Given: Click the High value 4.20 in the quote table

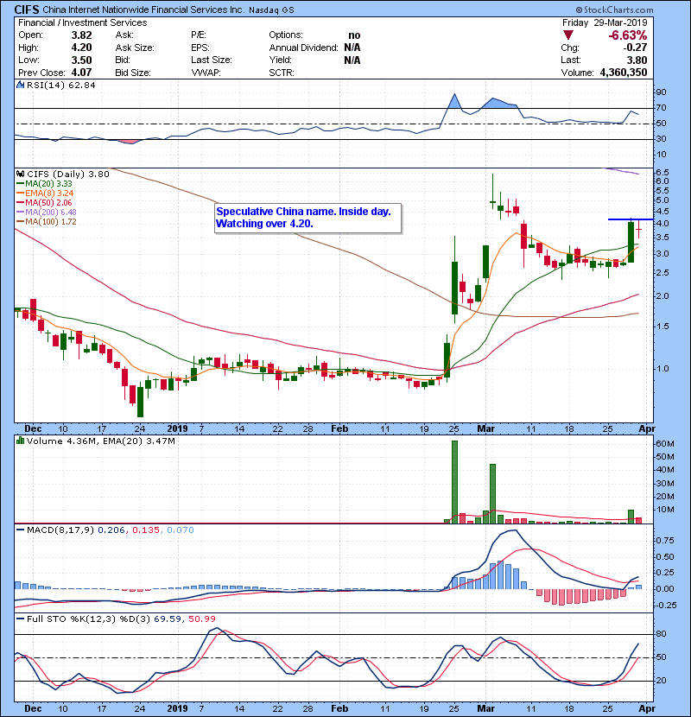Looking at the screenshot, I should click(x=81, y=48).
